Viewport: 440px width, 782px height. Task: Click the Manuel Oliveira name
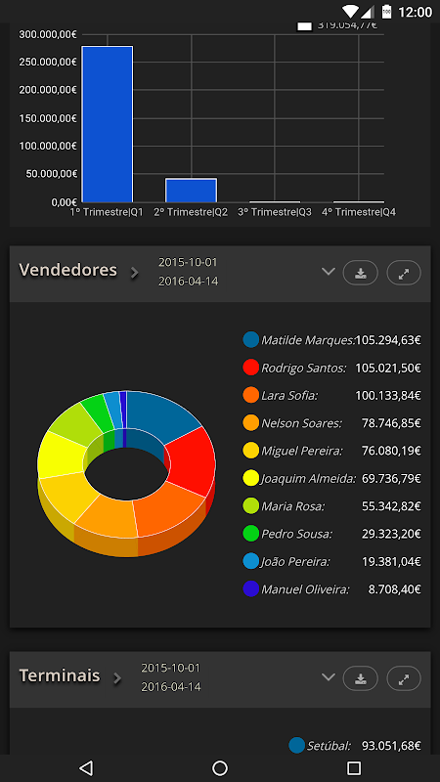tap(305, 589)
